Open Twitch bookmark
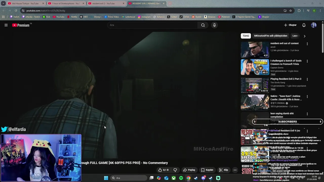Image resolution: width=324 pixels, height=182 pixels. [x=14, y=17]
